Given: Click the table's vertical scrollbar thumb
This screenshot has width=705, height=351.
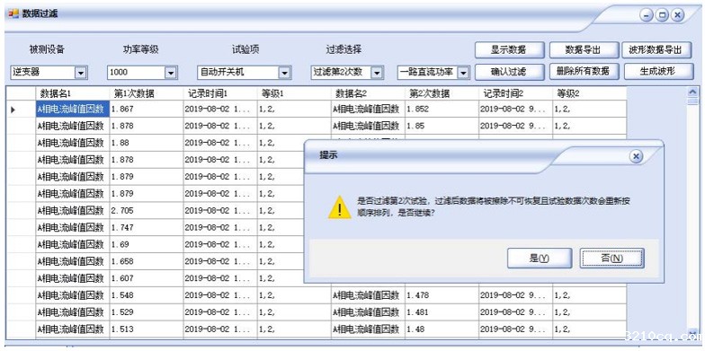Looking at the screenshot, I should point(692,101).
